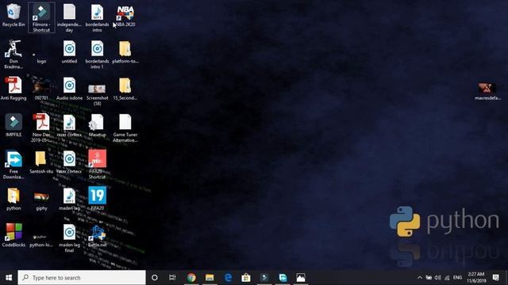Open the volume control tray icon
508x285 pixels.
pyautogui.click(x=437, y=278)
